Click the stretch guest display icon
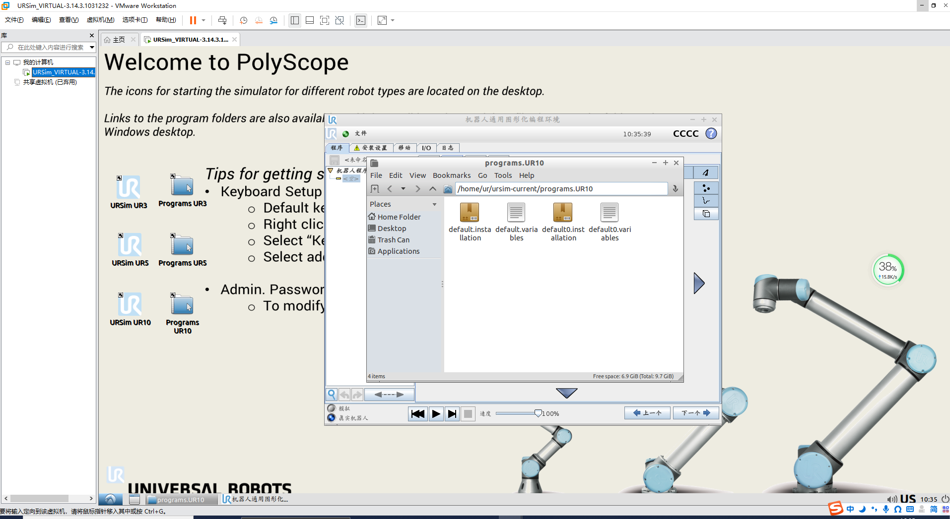This screenshot has width=950, height=519. pos(382,20)
